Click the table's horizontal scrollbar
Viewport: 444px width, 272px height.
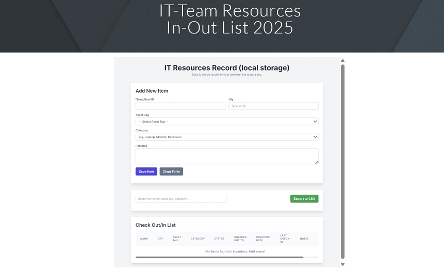[x=219, y=257]
